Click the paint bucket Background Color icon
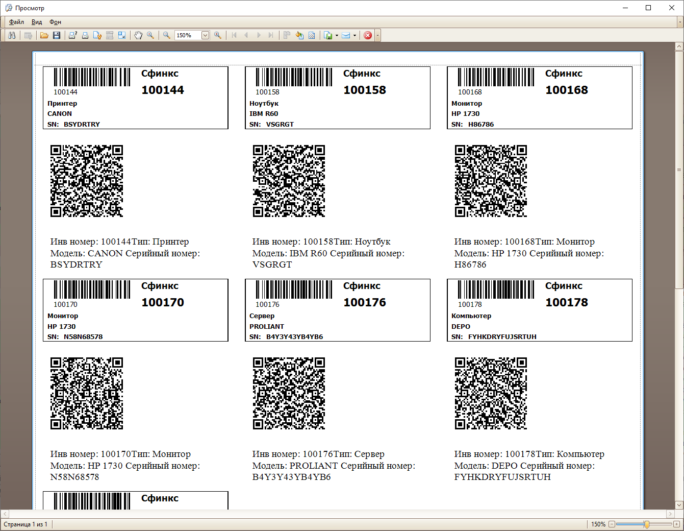Screen dimensions: 684x531 click(299, 35)
